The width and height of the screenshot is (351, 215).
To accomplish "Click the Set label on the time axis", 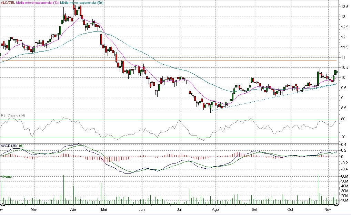I will point(254,209).
